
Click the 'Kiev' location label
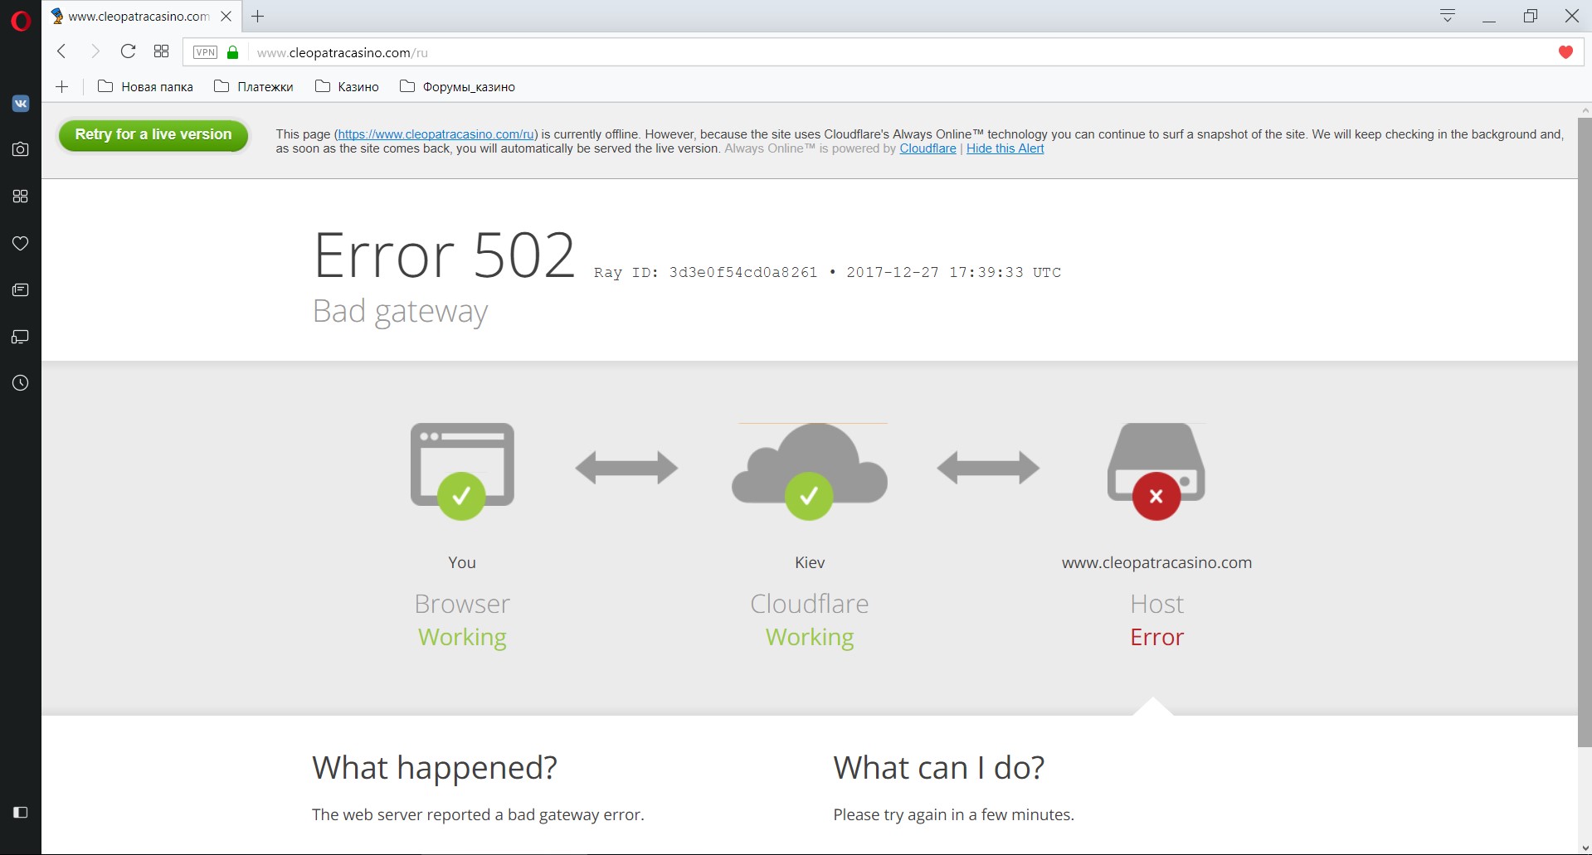point(810,562)
